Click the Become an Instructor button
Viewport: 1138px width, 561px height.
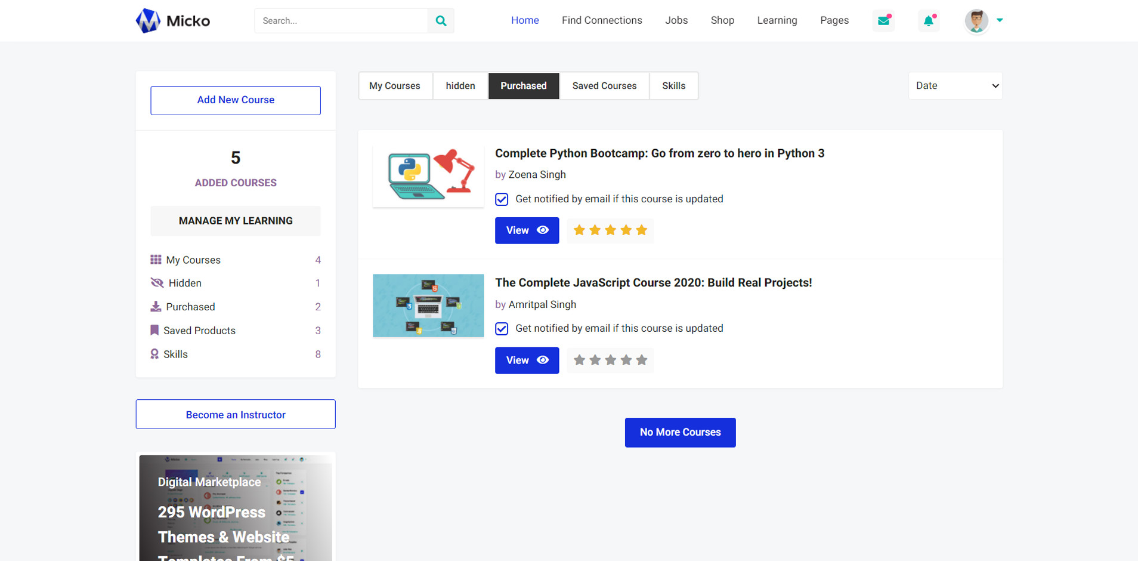(236, 414)
